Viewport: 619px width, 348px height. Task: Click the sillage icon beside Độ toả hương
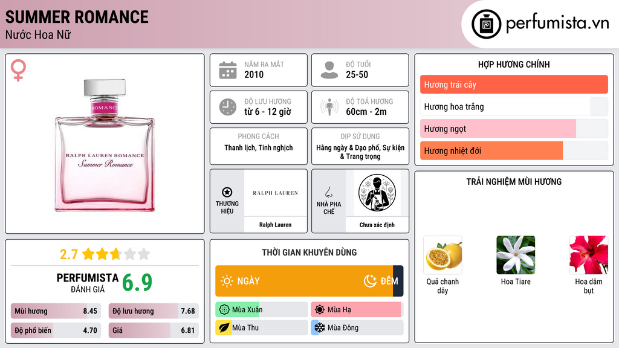[329, 107]
